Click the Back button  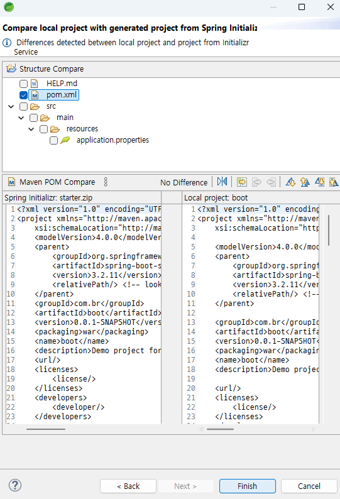[128, 486]
